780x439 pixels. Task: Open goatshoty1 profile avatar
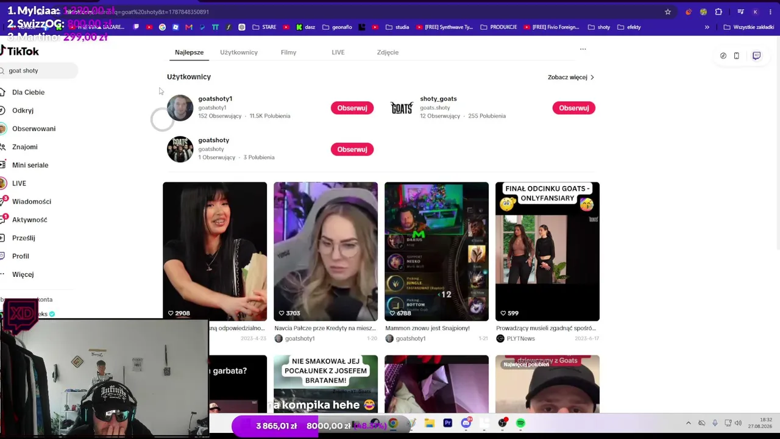point(180,108)
